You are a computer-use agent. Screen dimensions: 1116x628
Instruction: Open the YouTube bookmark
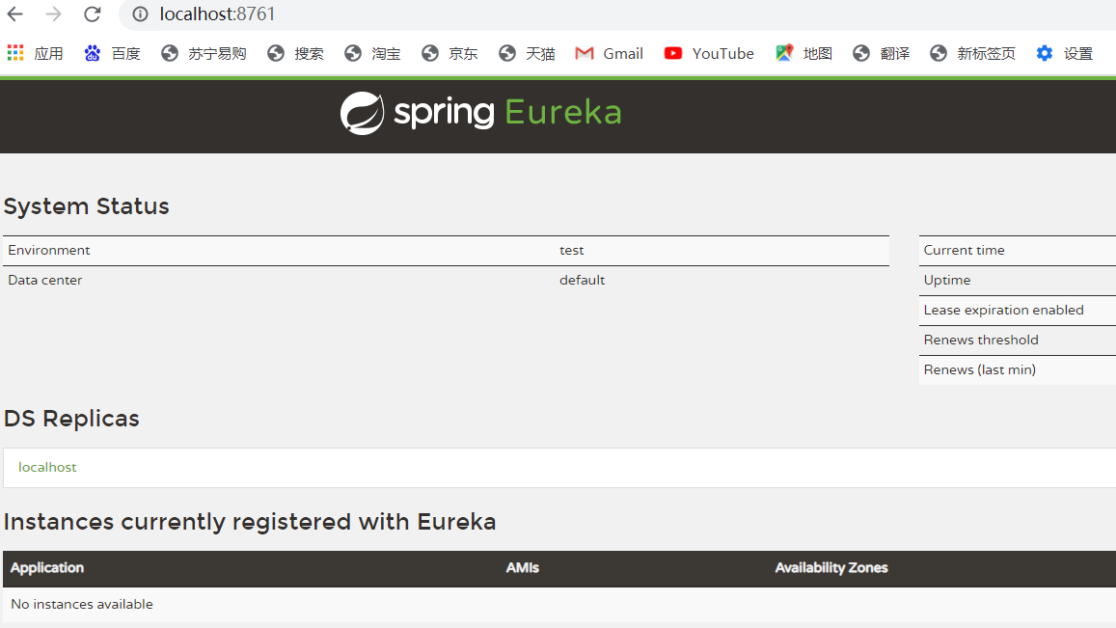709,53
